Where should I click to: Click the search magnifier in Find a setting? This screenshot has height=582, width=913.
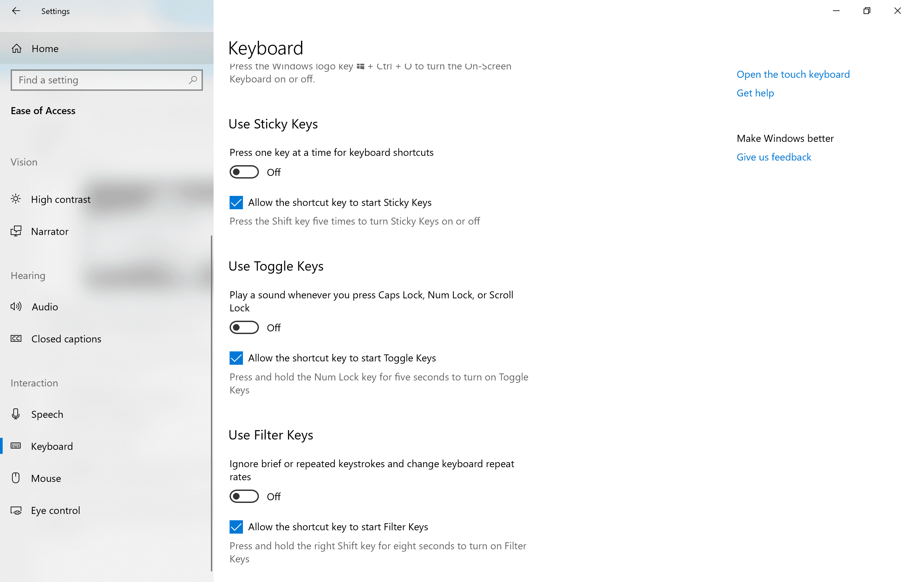[193, 80]
